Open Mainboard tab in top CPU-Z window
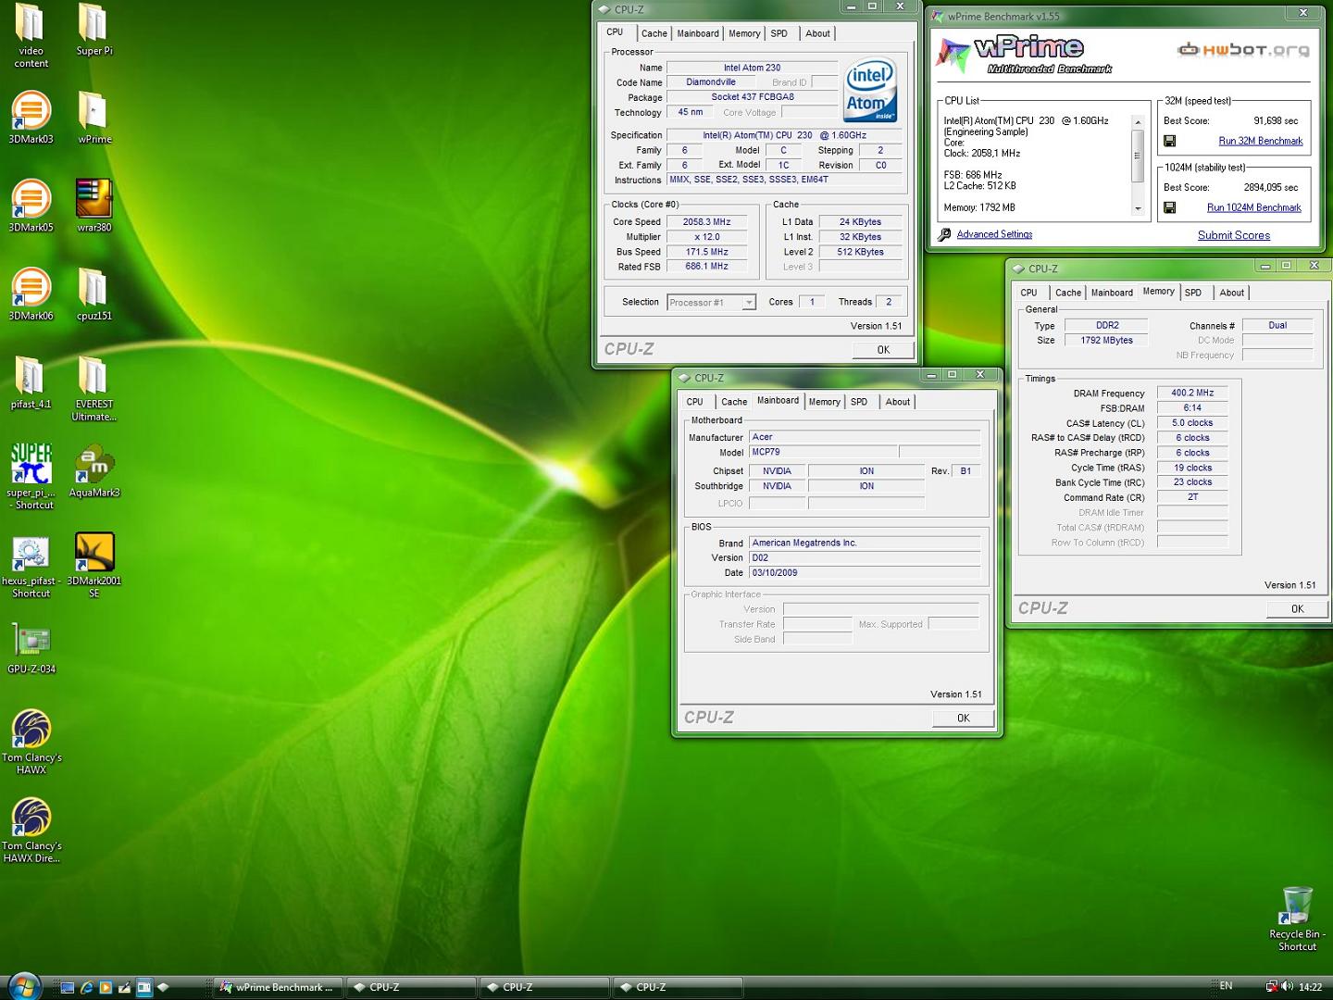Screen dimensions: 1333x1000 click(698, 33)
